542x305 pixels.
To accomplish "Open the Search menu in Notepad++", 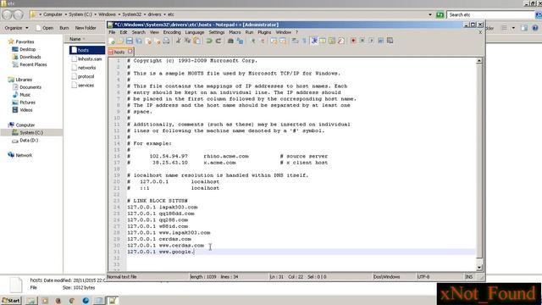I will point(139,32).
